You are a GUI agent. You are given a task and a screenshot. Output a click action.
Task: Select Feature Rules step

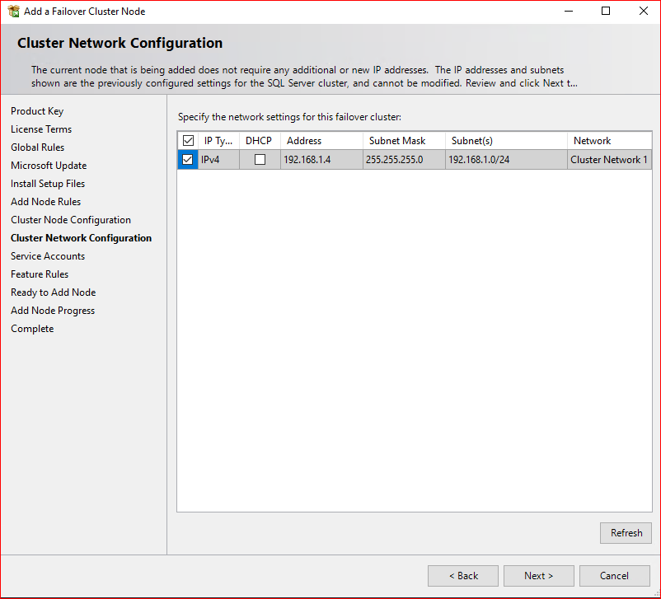(40, 274)
